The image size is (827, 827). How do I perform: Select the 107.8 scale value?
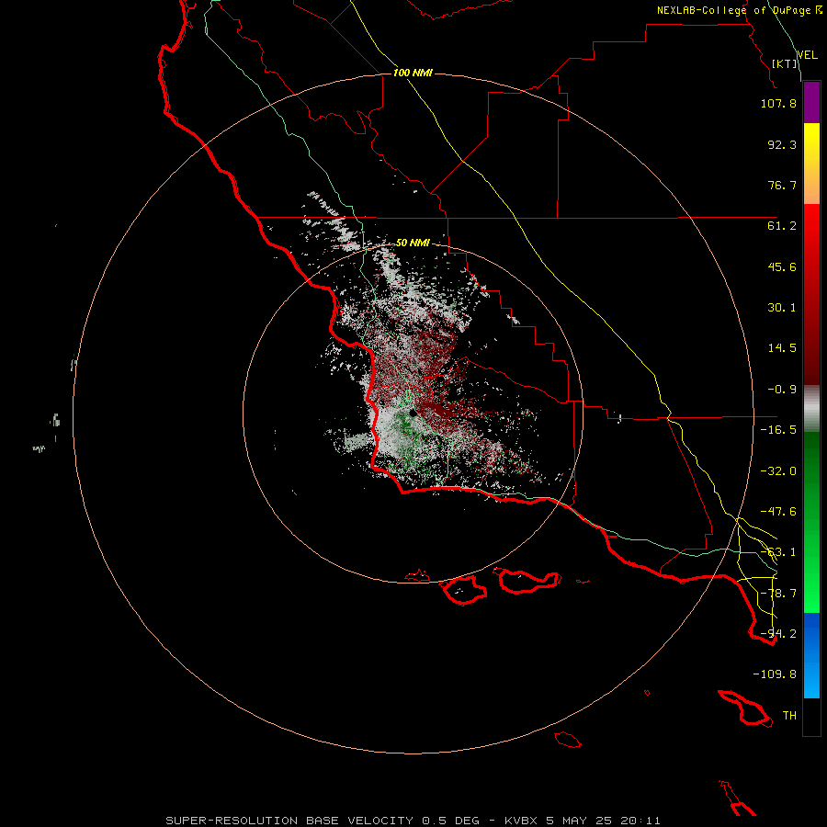(x=778, y=103)
